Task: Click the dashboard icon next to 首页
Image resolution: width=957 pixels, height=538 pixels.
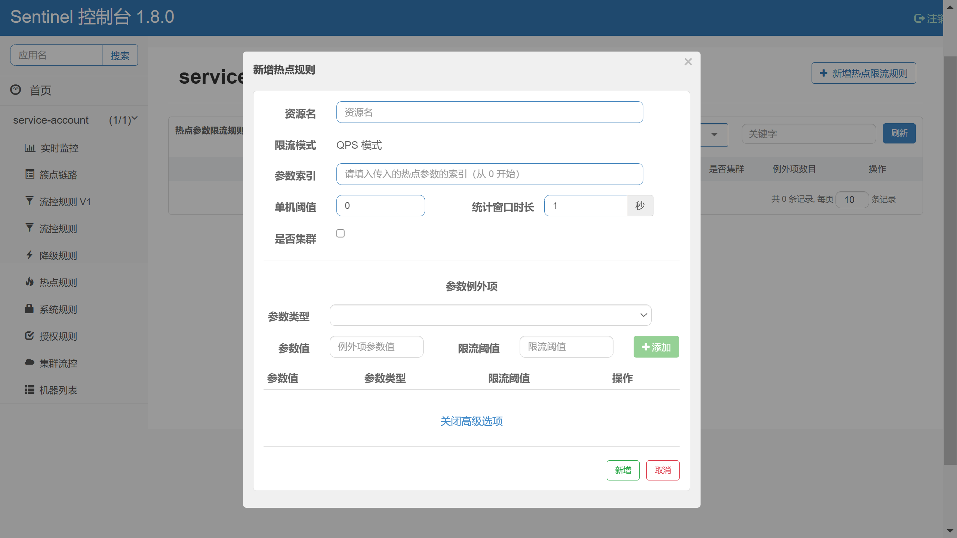Action: [x=16, y=90]
